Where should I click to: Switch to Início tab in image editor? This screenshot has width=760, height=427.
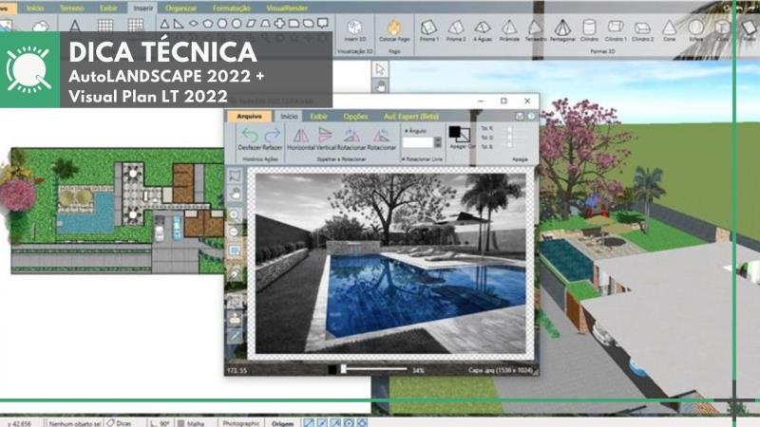click(x=289, y=116)
